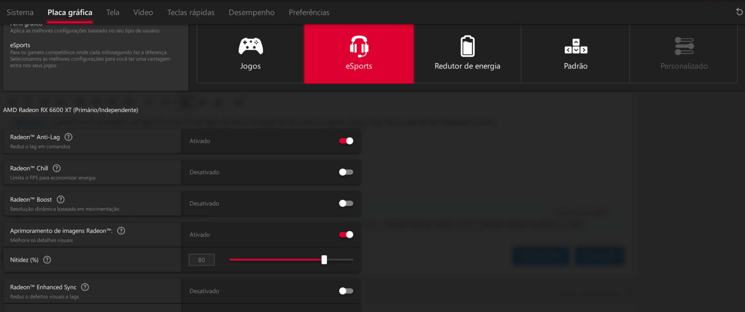Open the Preferências tab
This screenshot has height=312, width=745.
tap(309, 12)
